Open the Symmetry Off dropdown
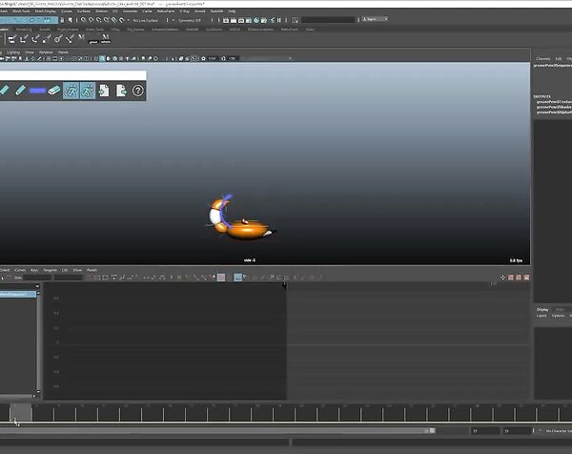572x454 pixels. point(190,20)
